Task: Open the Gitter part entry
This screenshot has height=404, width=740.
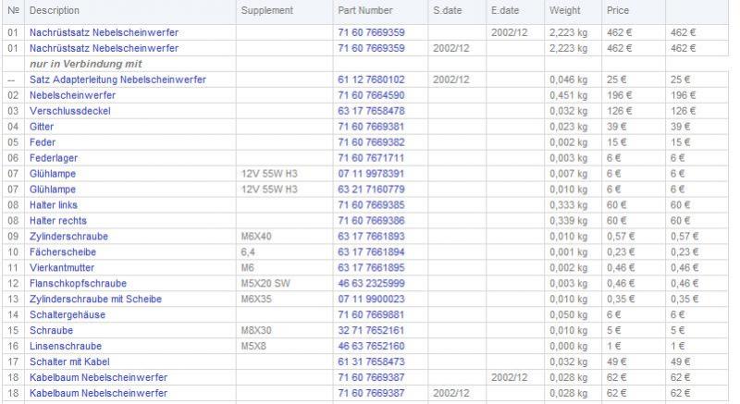Action: tap(43, 127)
